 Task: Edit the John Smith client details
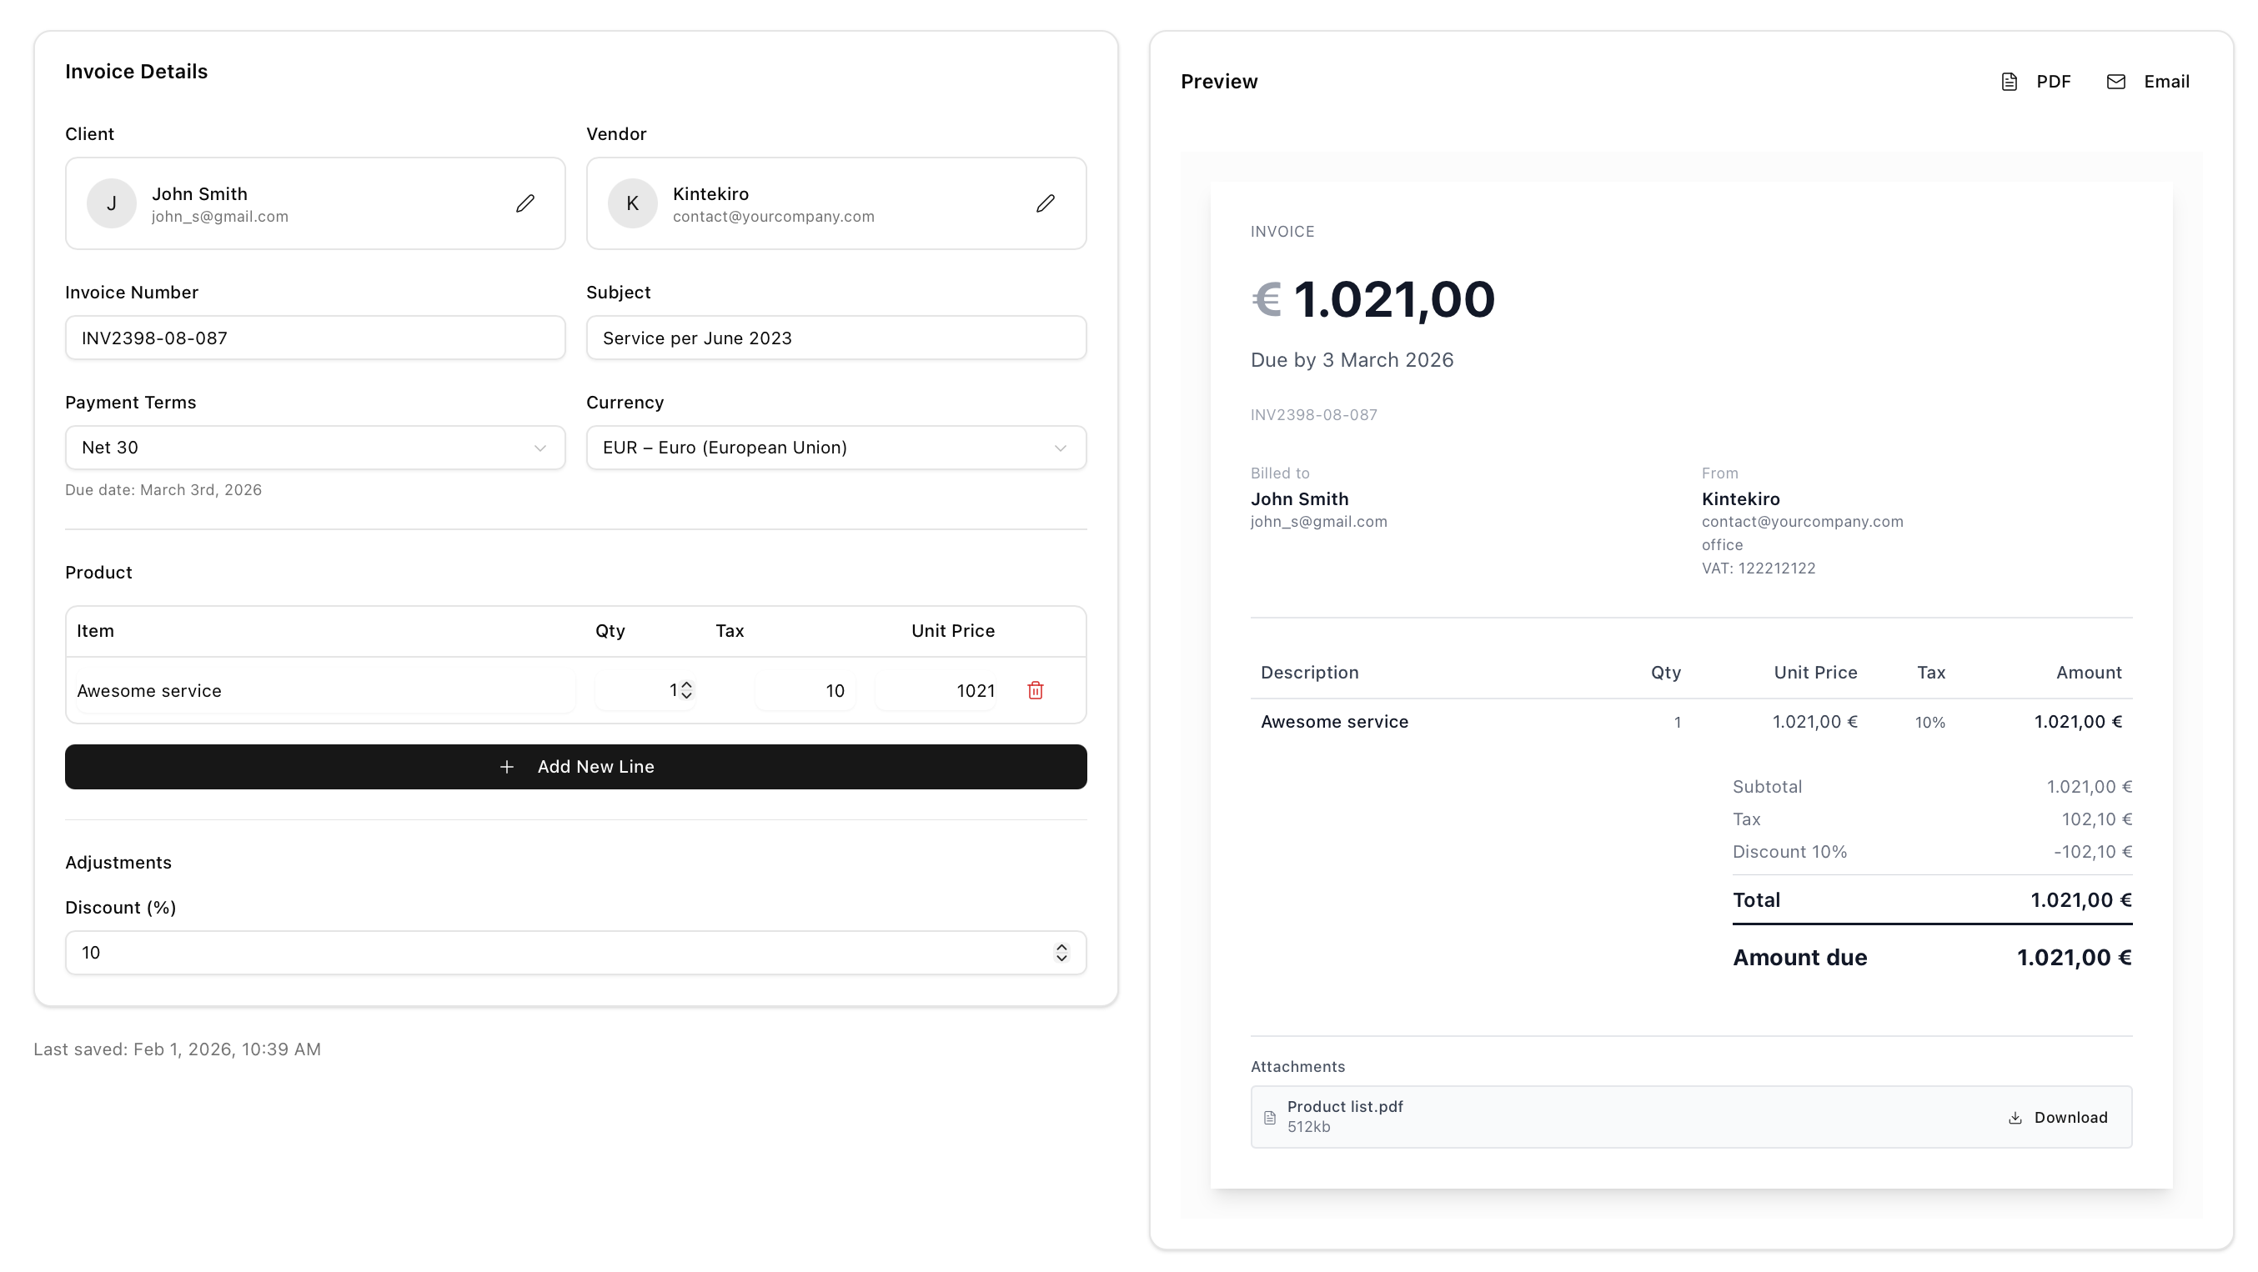(525, 203)
